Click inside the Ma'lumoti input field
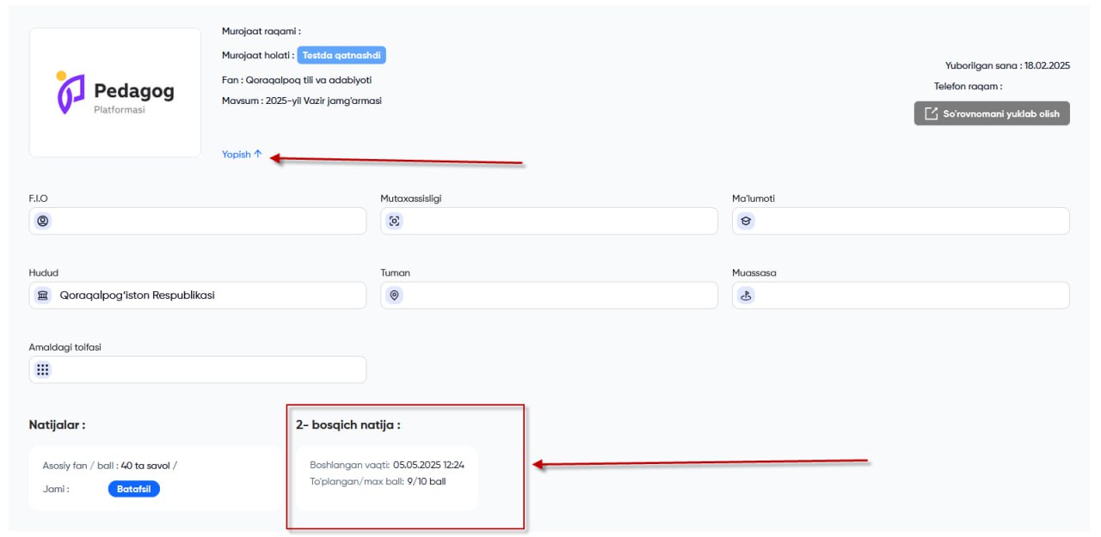Screen dimensions: 1101x537 coord(901,221)
